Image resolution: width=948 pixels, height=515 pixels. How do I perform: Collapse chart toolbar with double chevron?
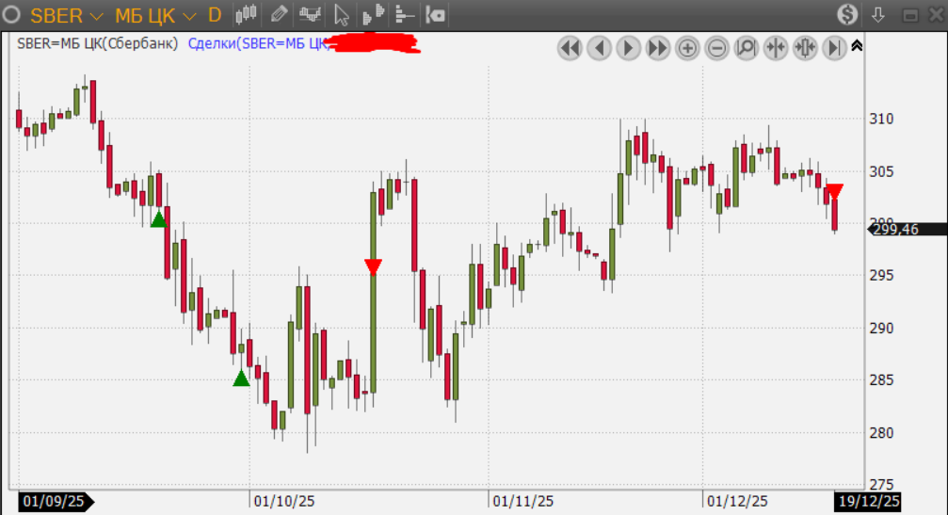tap(857, 45)
